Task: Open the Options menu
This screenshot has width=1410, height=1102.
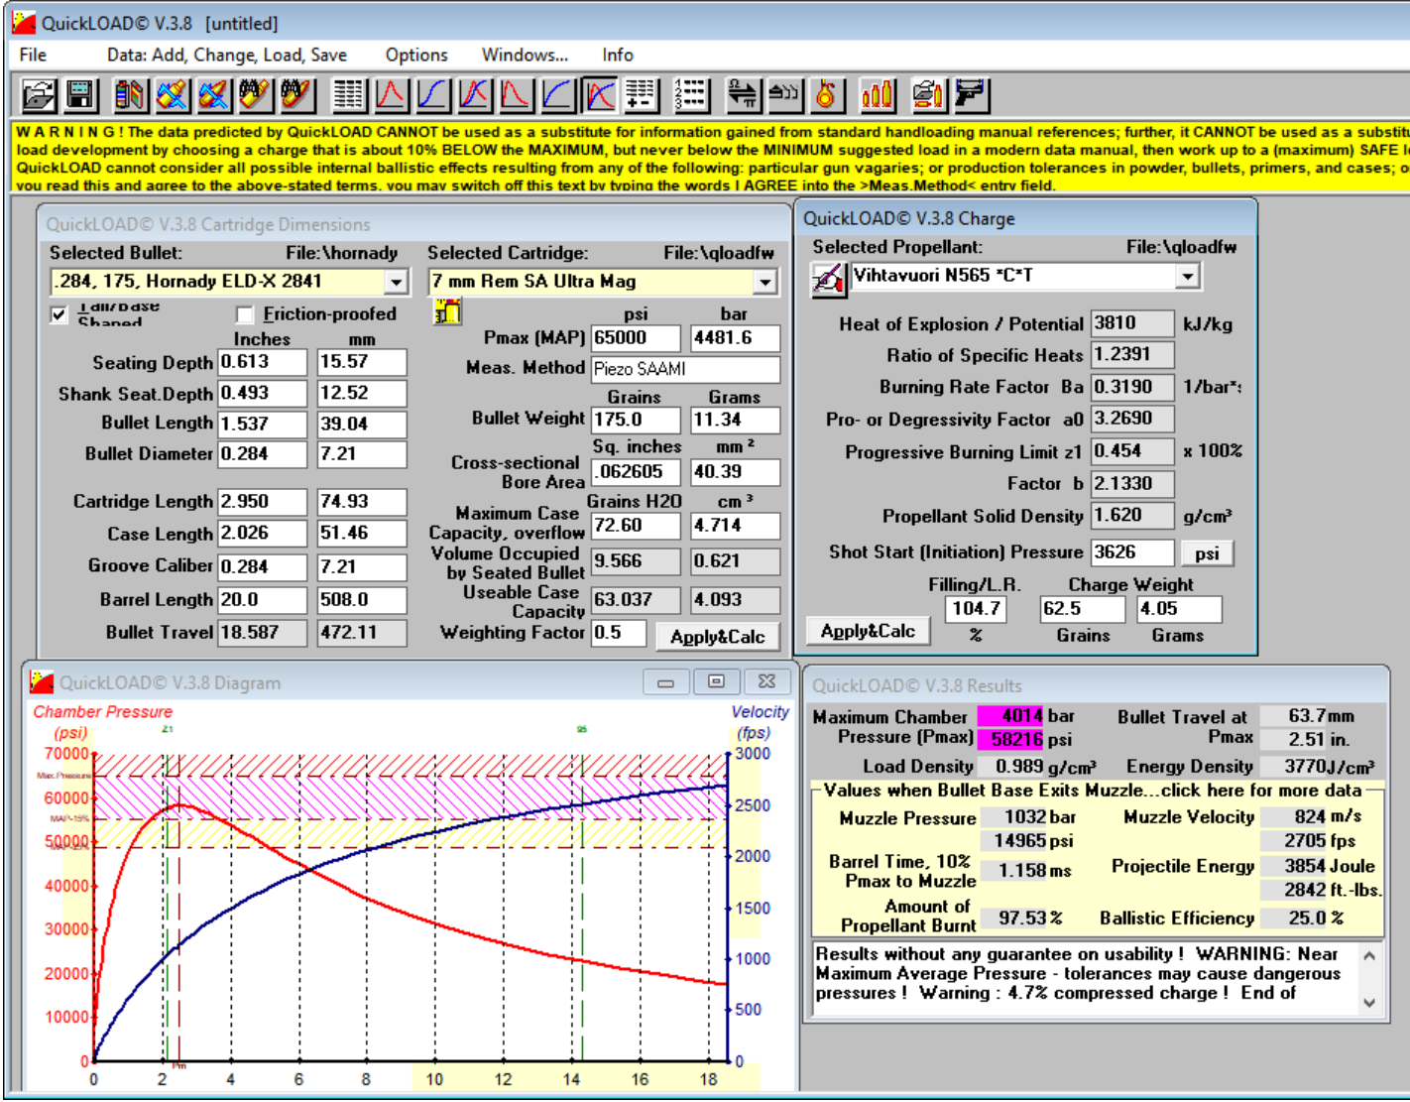Action: (x=415, y=56)
